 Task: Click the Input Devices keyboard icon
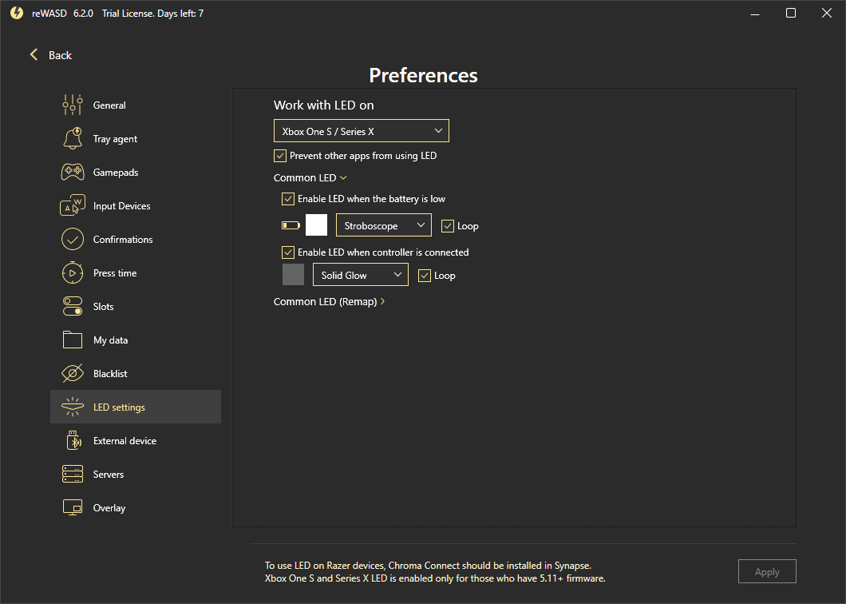coord(73,205)
